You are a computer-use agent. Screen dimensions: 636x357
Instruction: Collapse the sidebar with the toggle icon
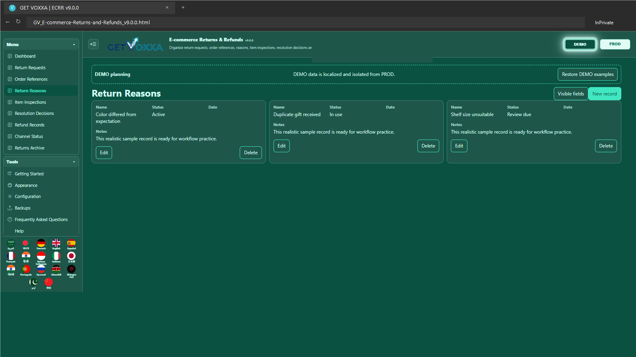pos(93,44)
